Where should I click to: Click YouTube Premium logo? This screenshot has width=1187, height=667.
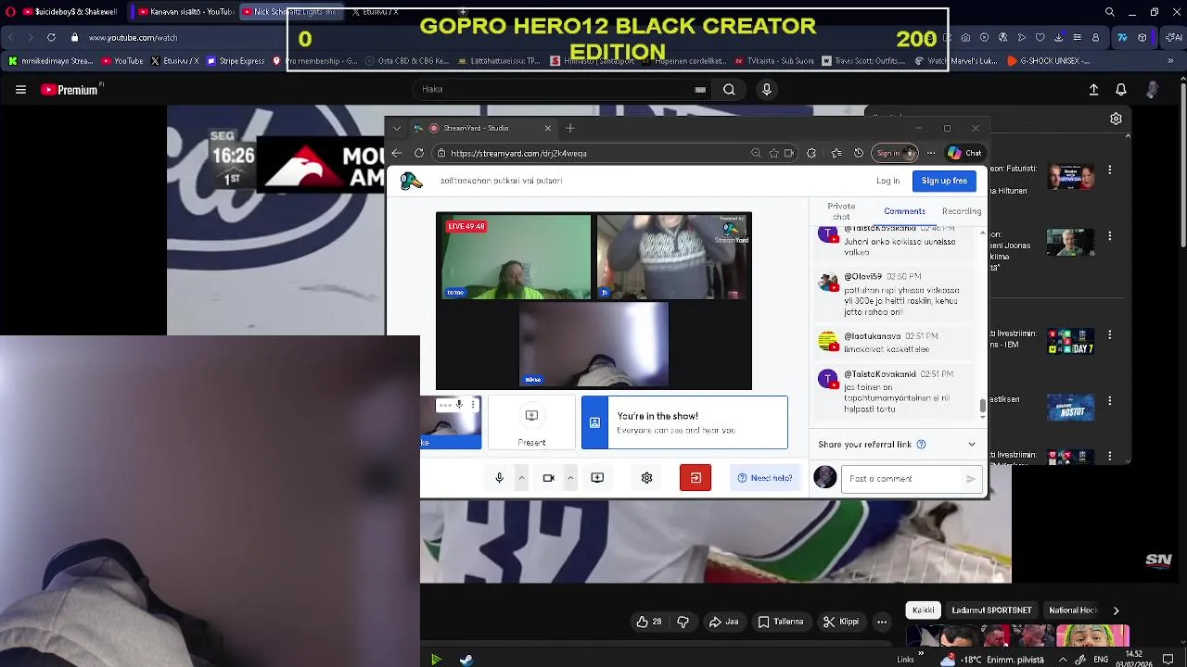(x=71, y=90)
